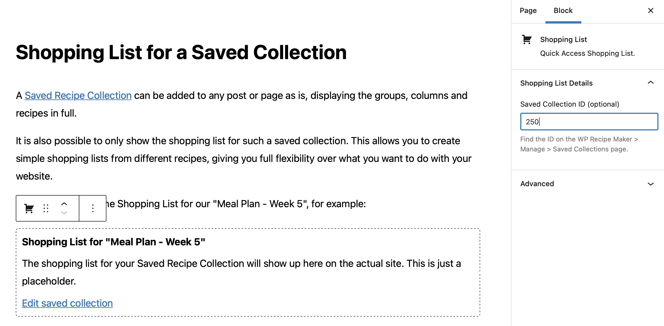
Task: Select the Block tab
Action: point(563,10)
